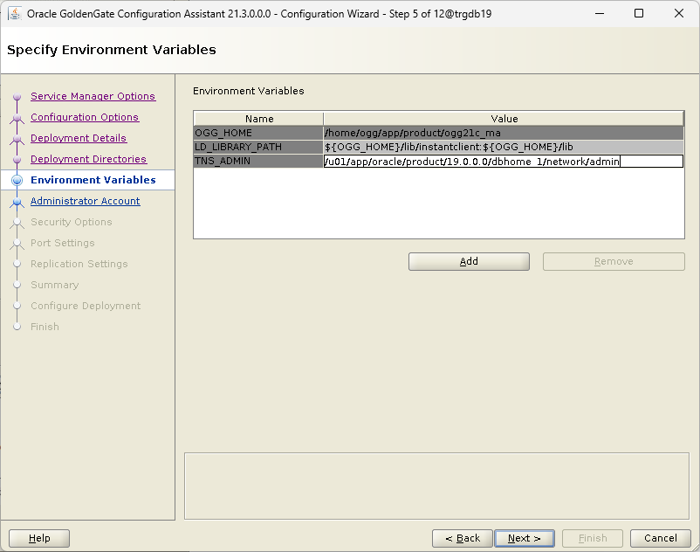700x552 pixels.
Task: Edit the TNS_ADMIN value field
Action: (x=504, y=162)
